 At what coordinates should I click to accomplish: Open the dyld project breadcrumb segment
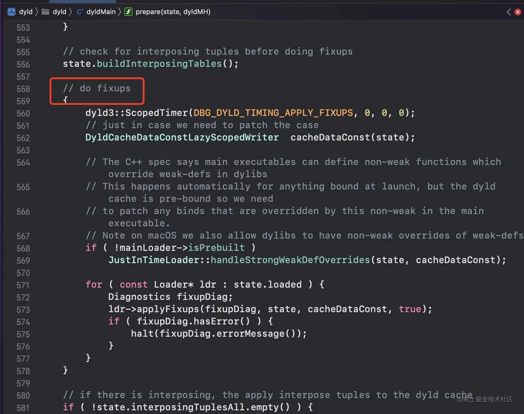[26, 12]
